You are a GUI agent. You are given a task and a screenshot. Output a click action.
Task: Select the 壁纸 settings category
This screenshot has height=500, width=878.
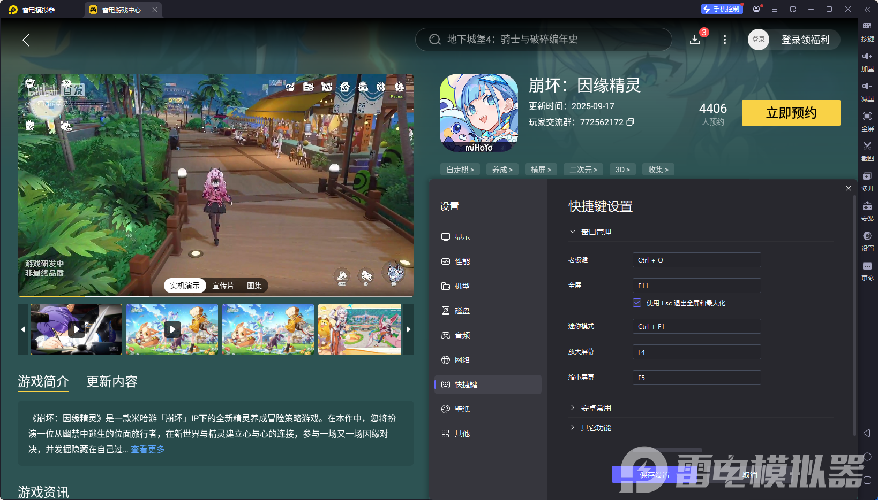(x=462, y=409)
